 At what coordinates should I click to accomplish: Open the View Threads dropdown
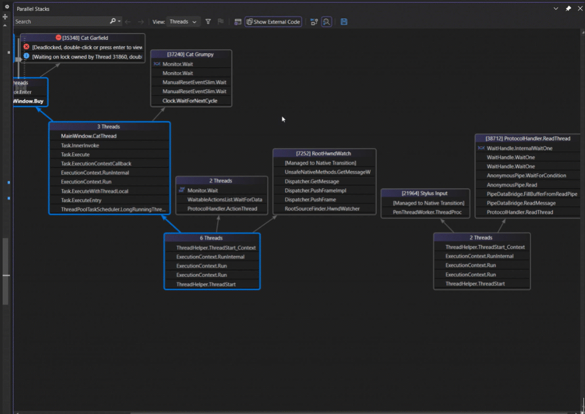click(183, 21)
